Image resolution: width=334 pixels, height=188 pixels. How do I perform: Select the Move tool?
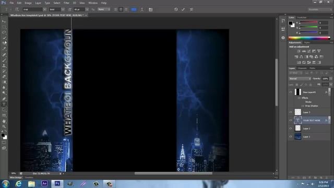pyautogui.click(x=4, y=21)
